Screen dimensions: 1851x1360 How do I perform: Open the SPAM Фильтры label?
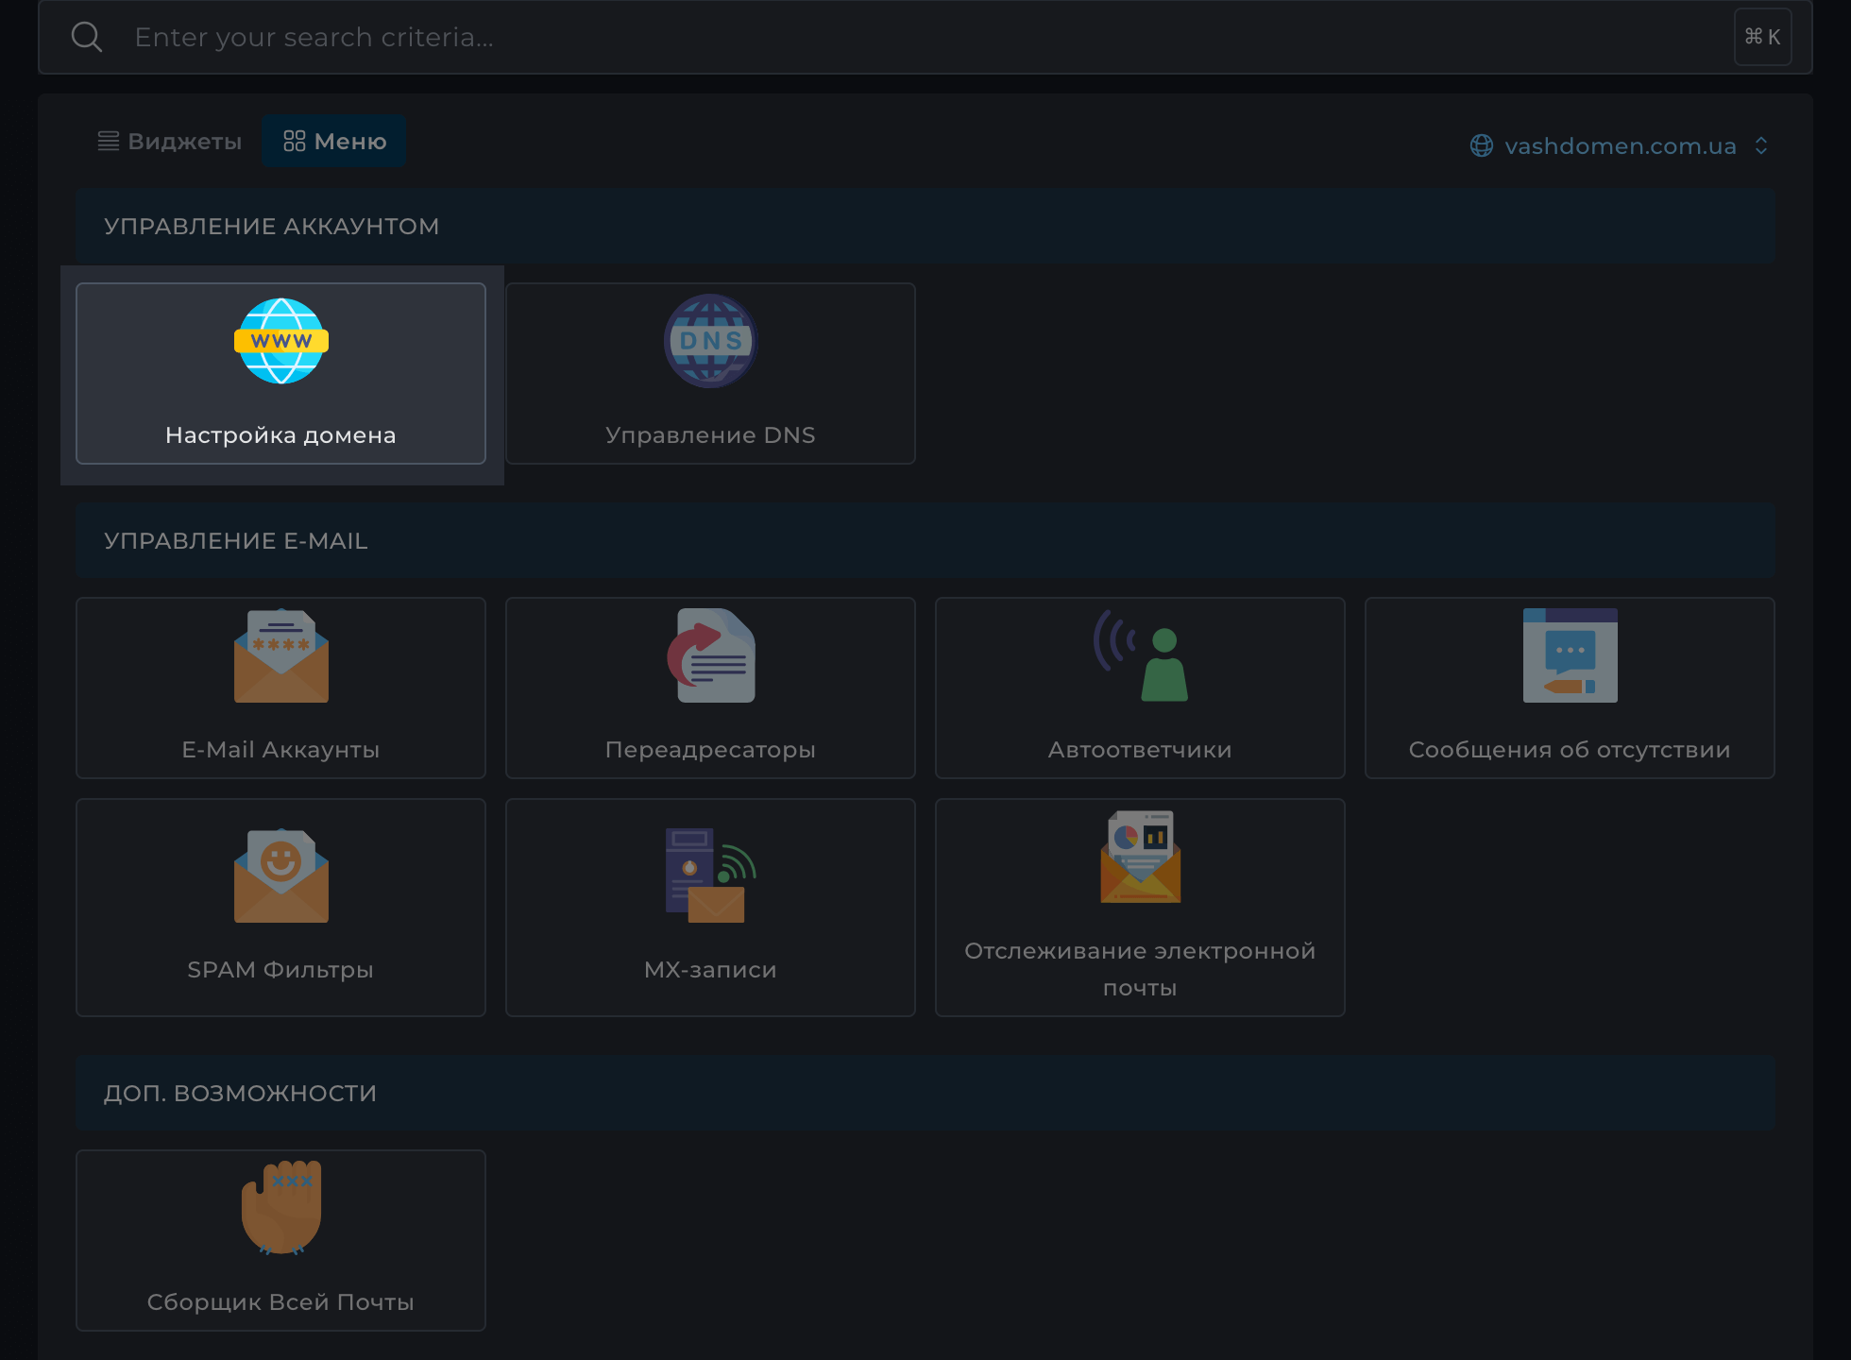point(280,970)
